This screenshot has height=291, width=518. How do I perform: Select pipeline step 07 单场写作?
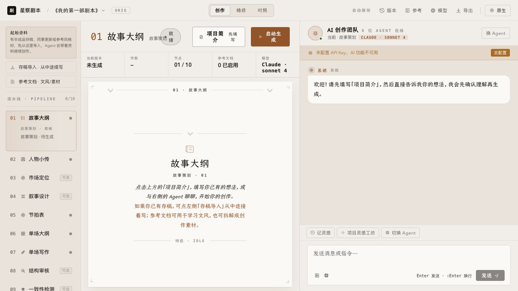(x=41, y=252)
